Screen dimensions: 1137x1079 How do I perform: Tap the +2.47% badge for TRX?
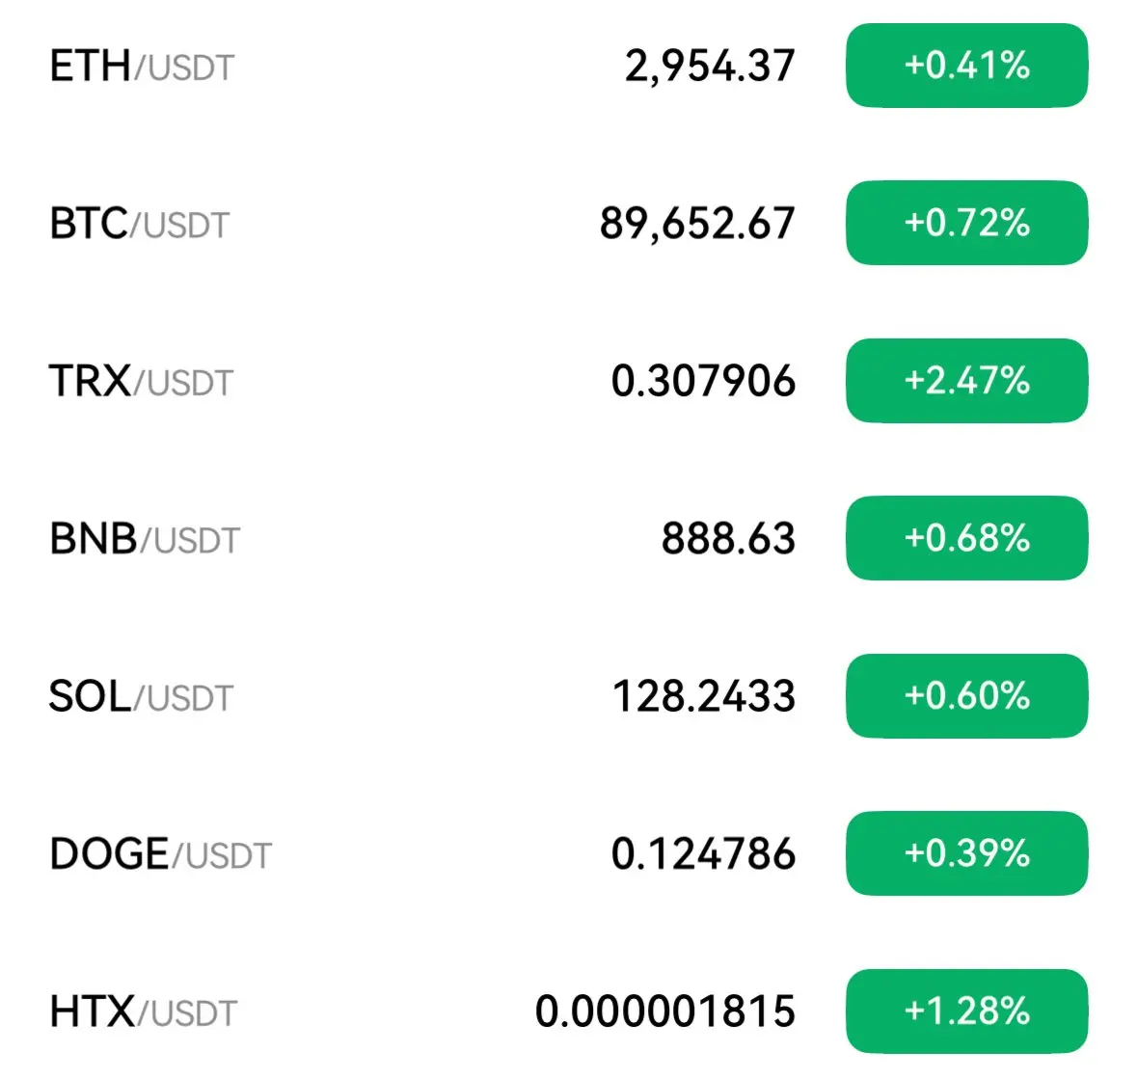(966, 381)
